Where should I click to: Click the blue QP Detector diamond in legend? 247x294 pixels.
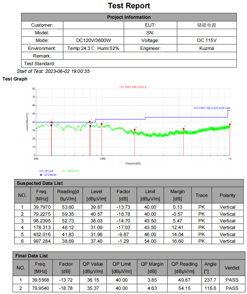click(x=41, y=175)
